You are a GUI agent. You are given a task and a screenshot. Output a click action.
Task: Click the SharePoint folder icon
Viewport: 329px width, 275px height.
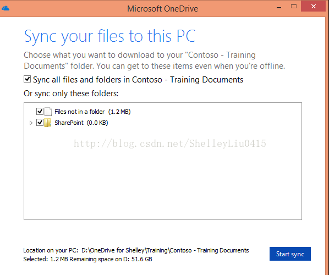coord(48,123)
